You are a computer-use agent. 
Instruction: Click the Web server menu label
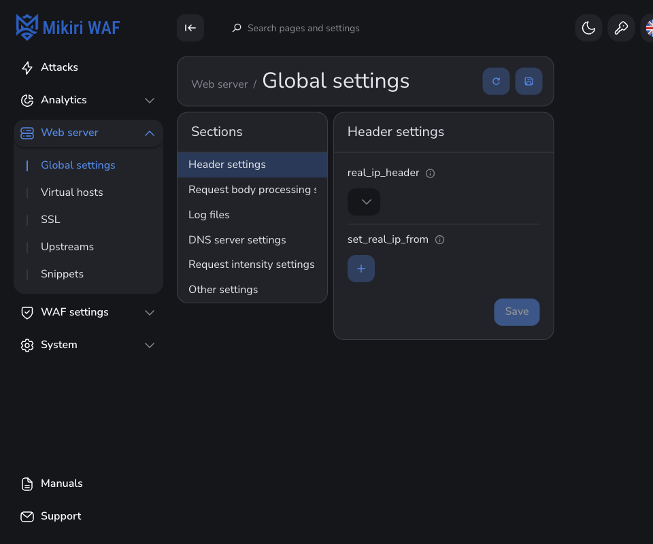[x=69, y=133]
